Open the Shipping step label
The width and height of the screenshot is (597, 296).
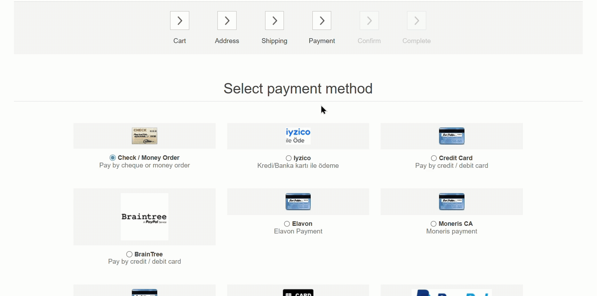click(x=274, y=41)
